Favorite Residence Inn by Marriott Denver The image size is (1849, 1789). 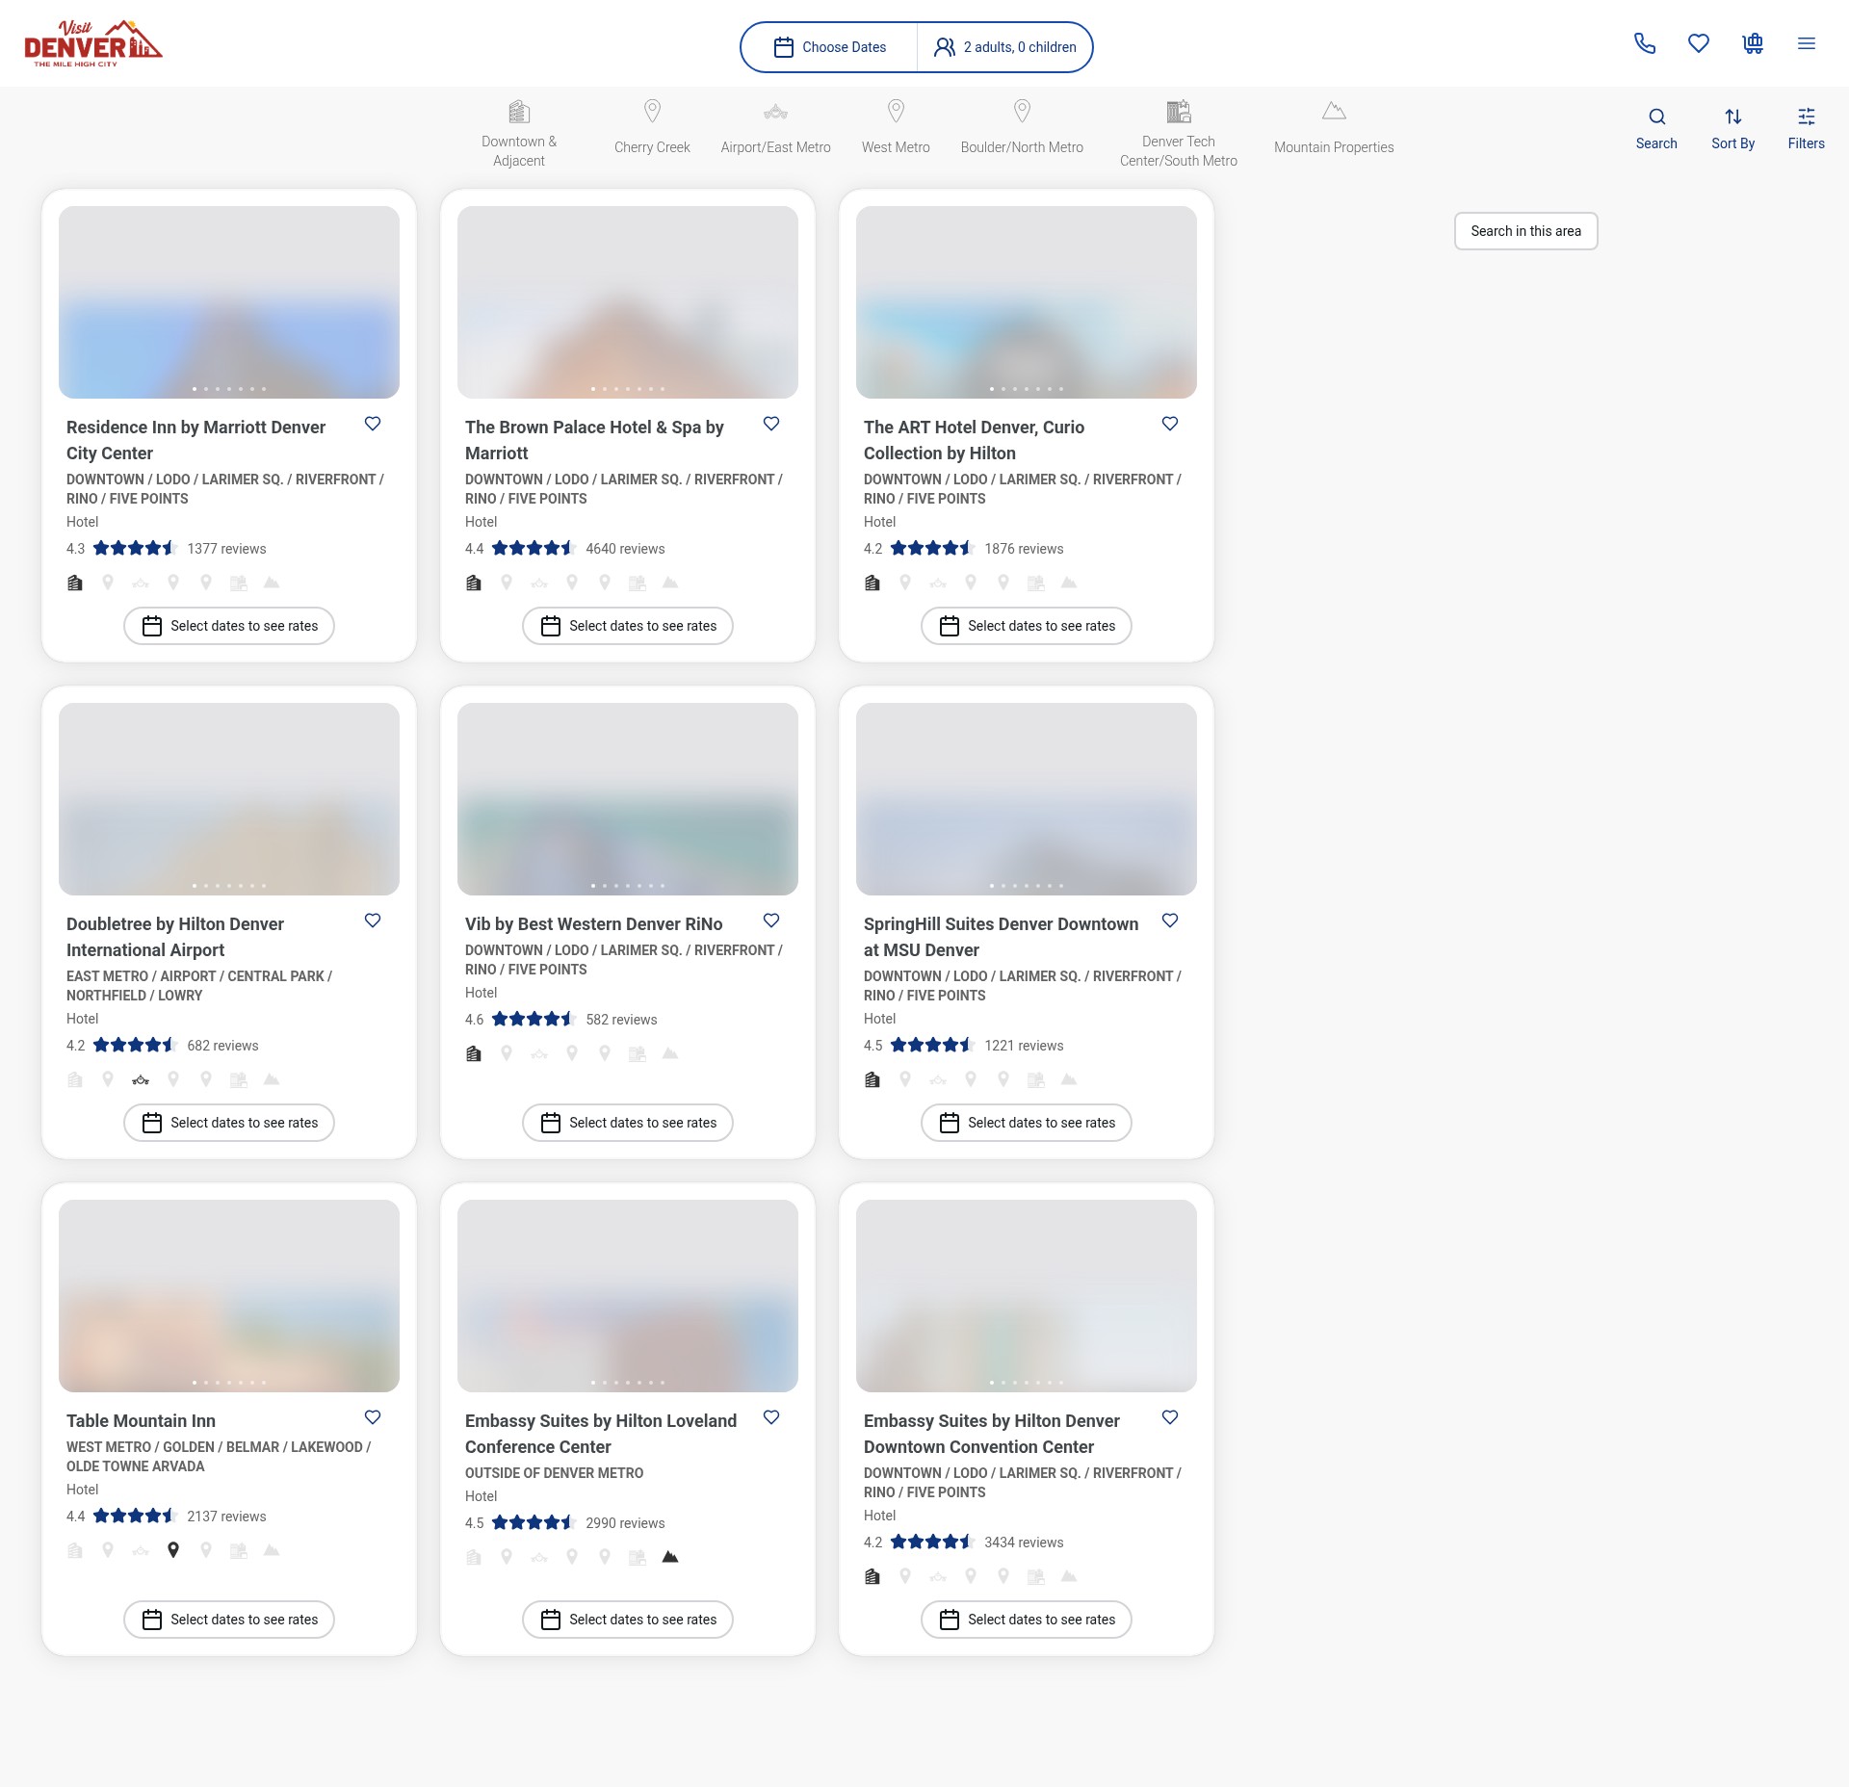(x=373, y=424)
